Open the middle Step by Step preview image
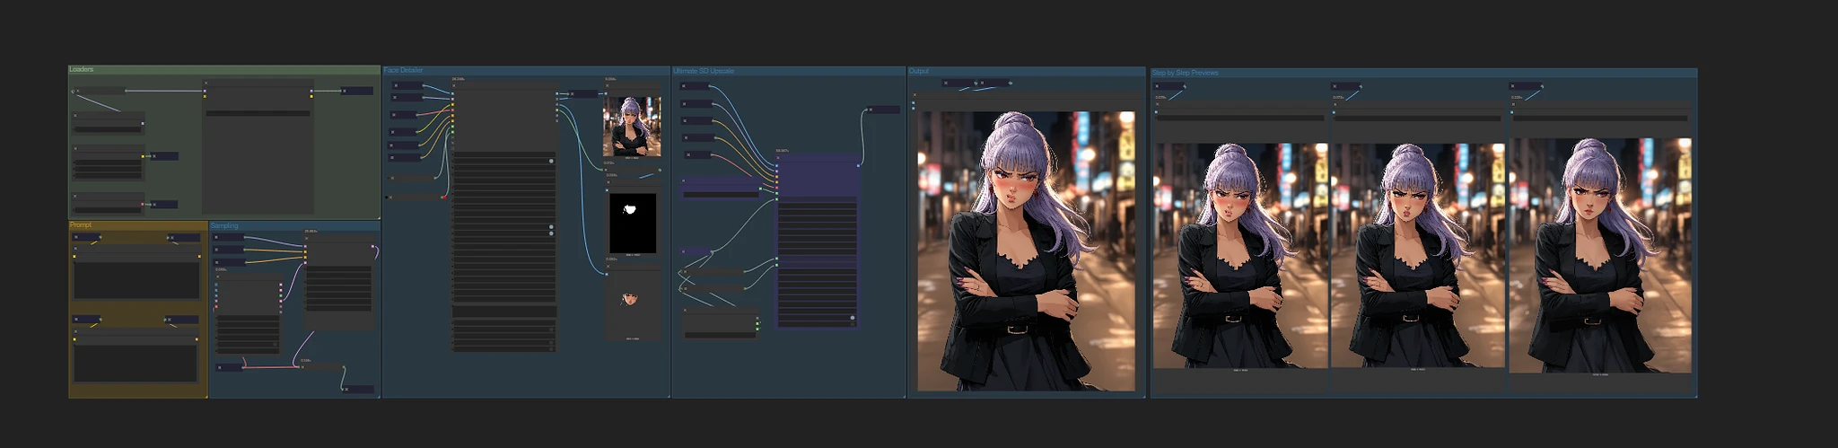Viewport: 1838px width, 448px height. pos(1417,255)
